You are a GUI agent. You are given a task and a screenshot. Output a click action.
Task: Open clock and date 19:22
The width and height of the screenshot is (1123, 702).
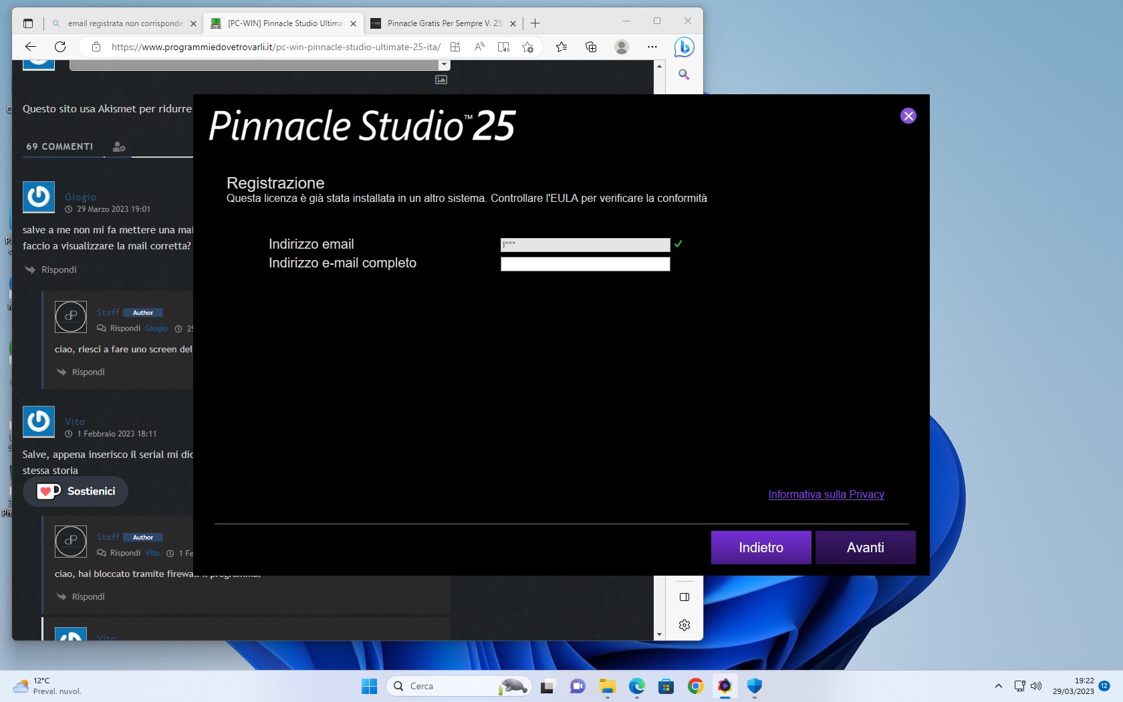pyautogui.click(x=1074, y=686)
